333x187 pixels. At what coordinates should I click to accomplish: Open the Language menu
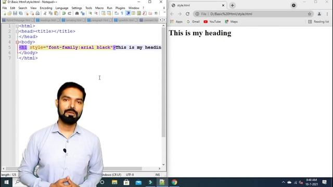[62, 8]
